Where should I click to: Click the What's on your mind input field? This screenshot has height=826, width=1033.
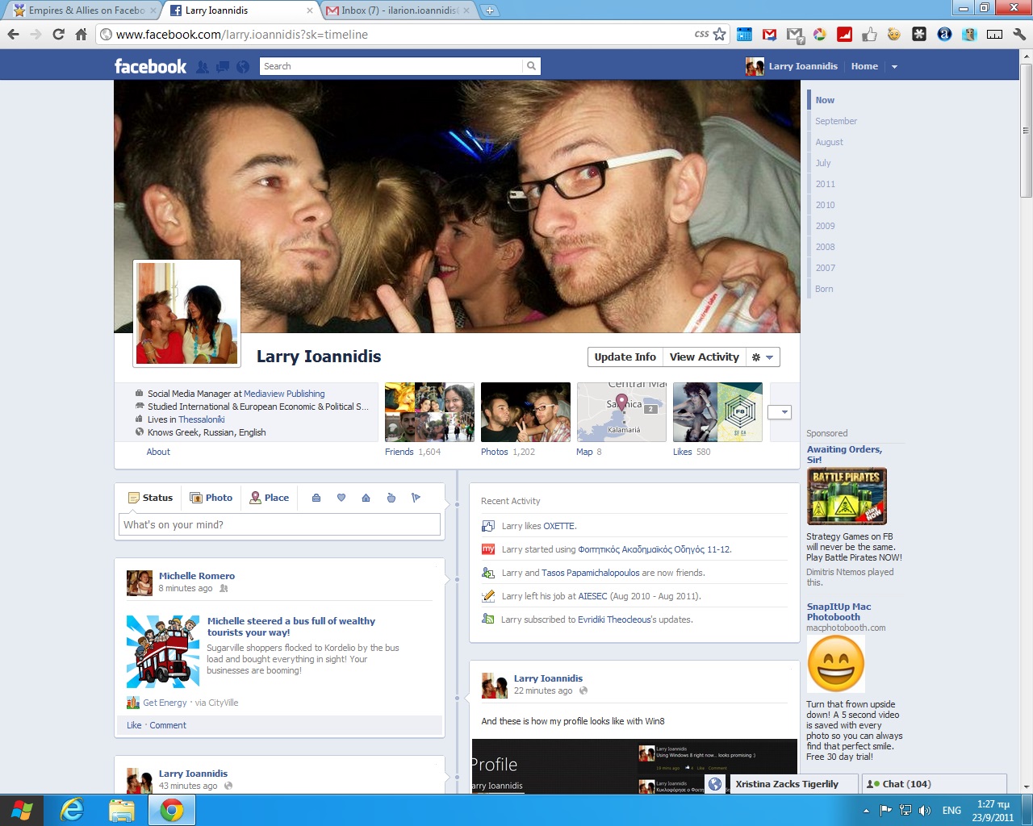278,524
